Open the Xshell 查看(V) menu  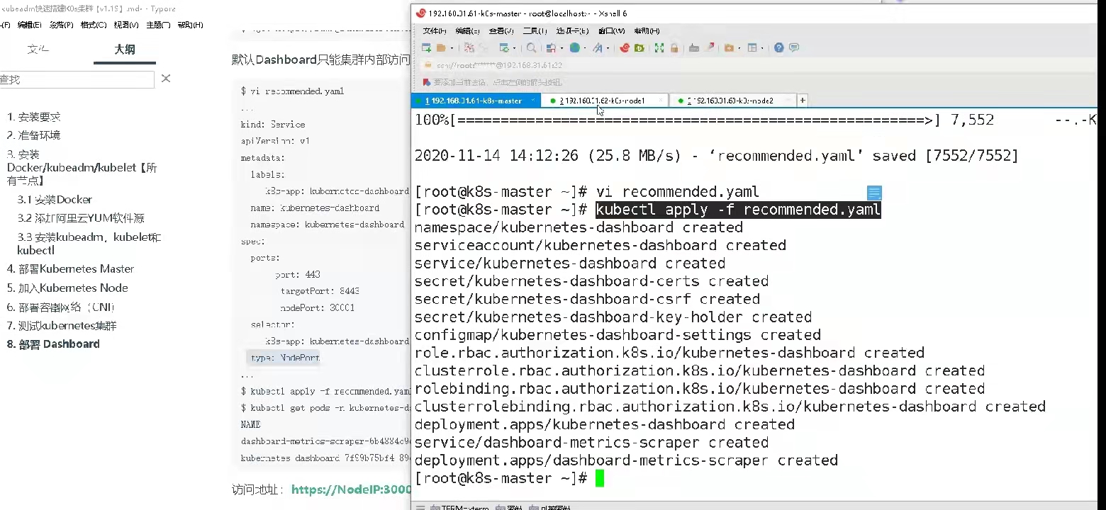[501, 31]
